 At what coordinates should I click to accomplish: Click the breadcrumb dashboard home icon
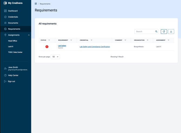36,4
